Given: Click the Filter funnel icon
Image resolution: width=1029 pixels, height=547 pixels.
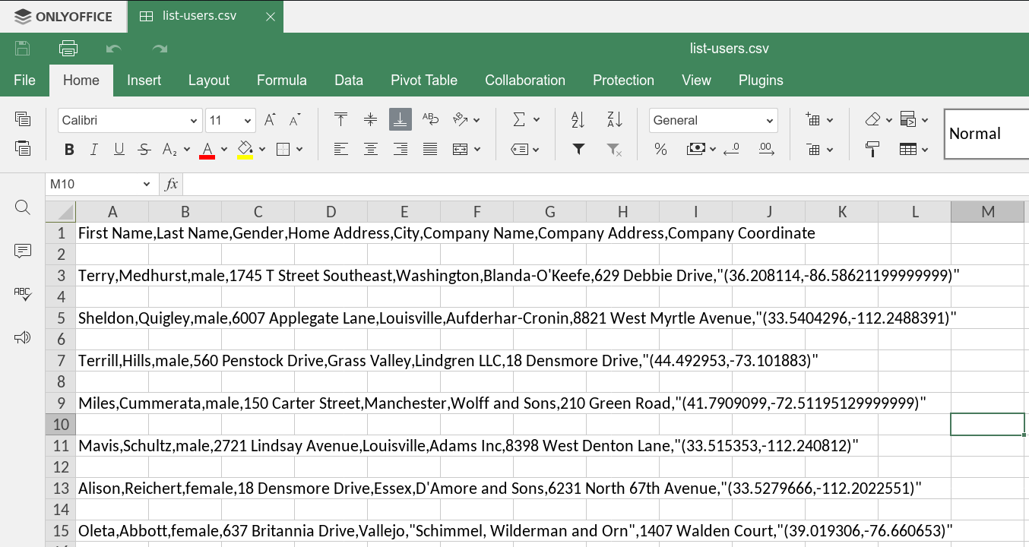Looking at the screenshot, I should 578,150.
